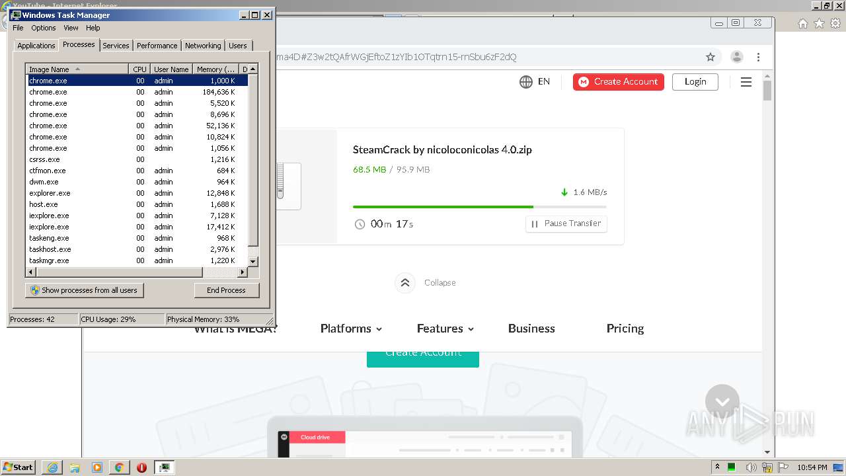Viewport: 846px width, 476px height.
Task: Open the network tray icon
Action: [767, 467]
